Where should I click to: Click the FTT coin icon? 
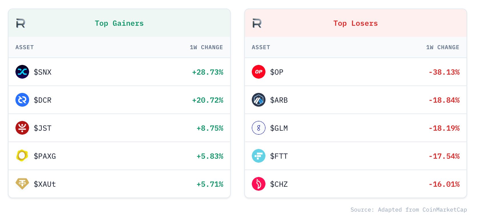click(259, 156)
